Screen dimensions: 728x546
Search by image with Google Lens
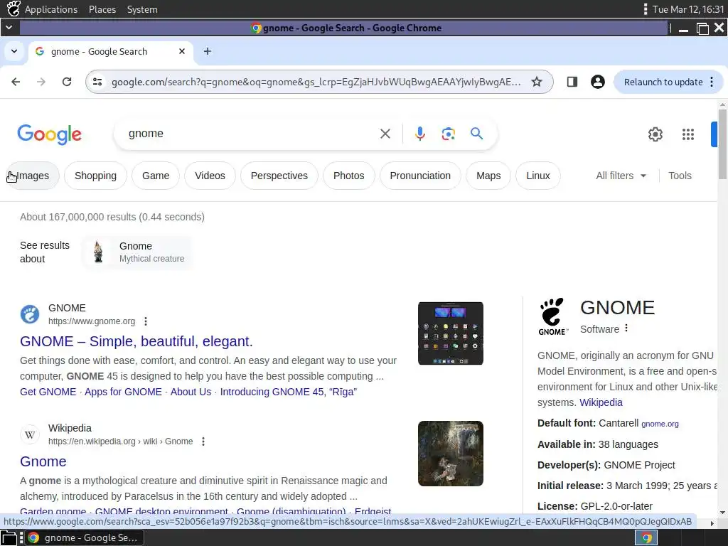point(448,134)
